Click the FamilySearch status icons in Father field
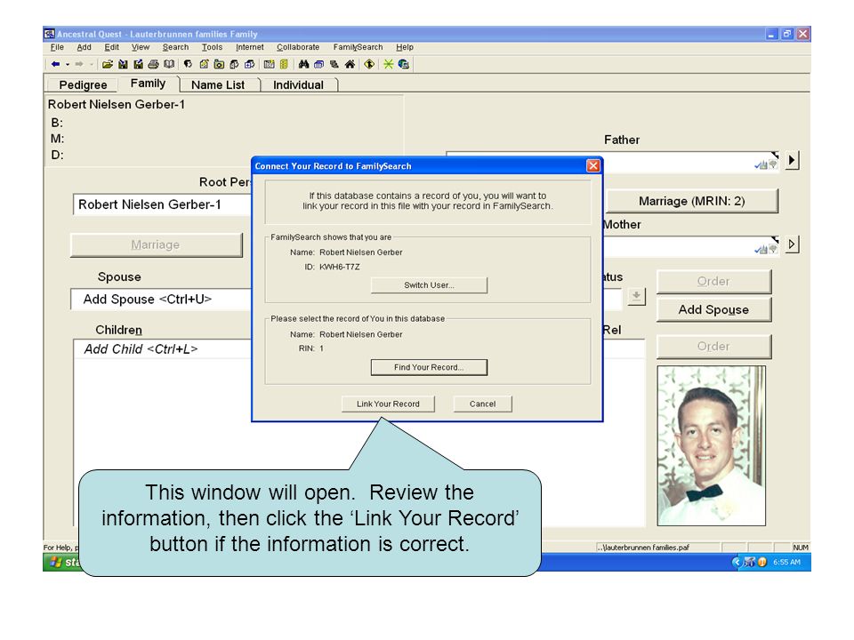 tap(766, 164)
